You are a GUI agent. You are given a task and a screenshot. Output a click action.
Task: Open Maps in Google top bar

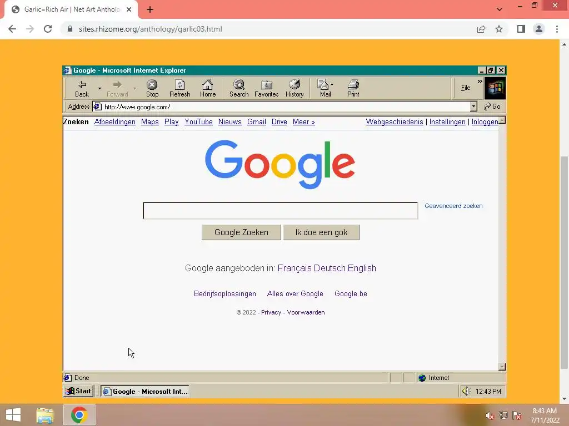pos(150,121)
